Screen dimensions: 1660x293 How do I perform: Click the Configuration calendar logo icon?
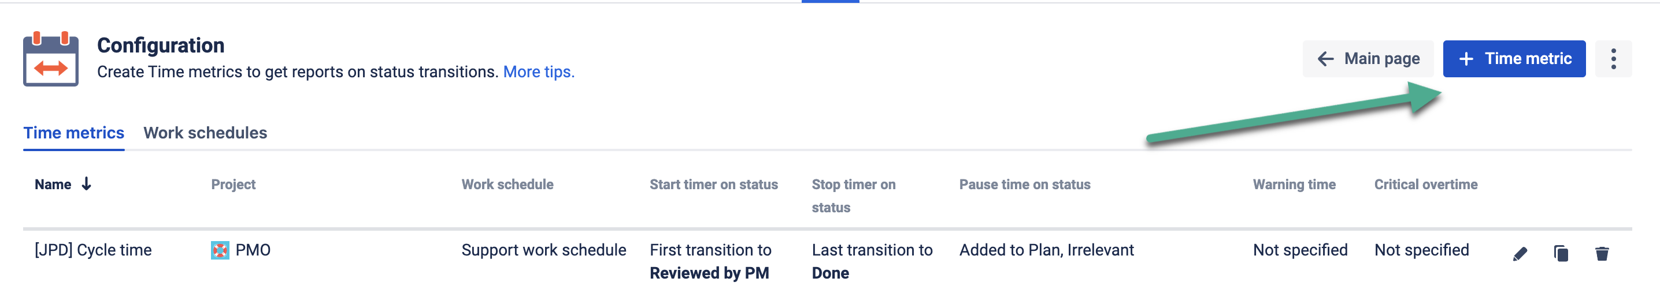51,59
